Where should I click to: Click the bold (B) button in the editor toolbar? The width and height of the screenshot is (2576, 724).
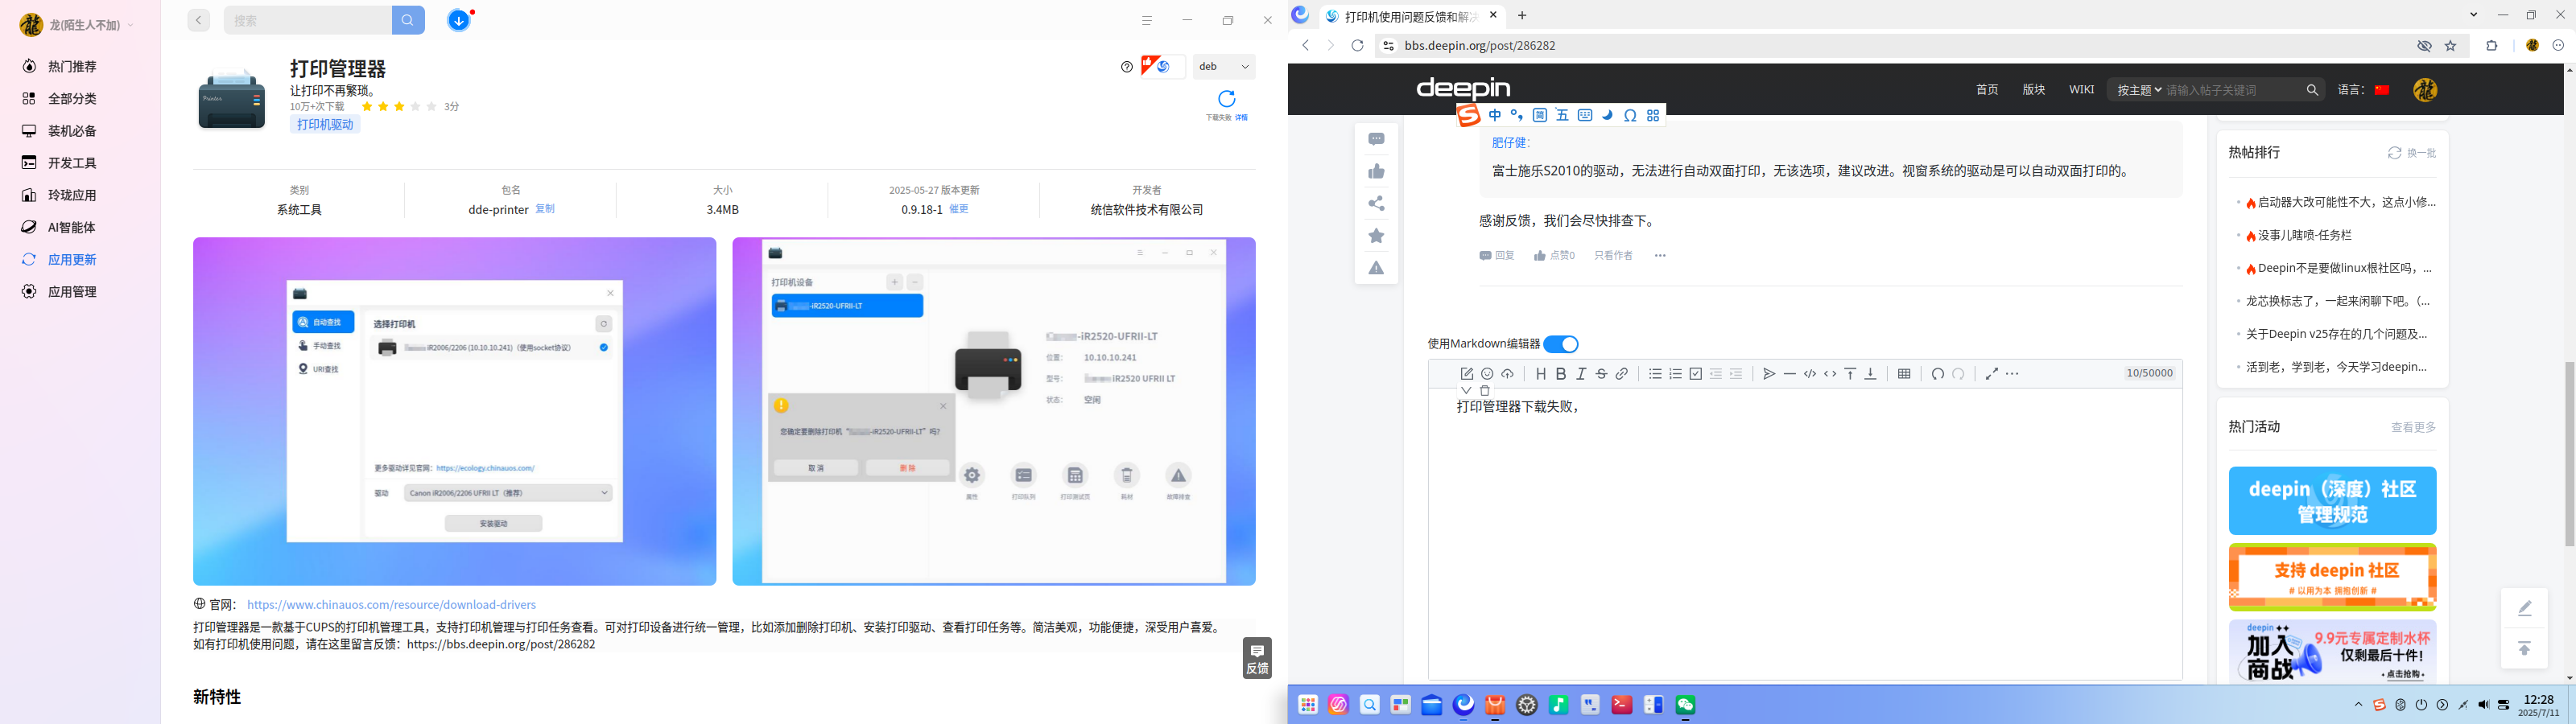(1561, 374)
